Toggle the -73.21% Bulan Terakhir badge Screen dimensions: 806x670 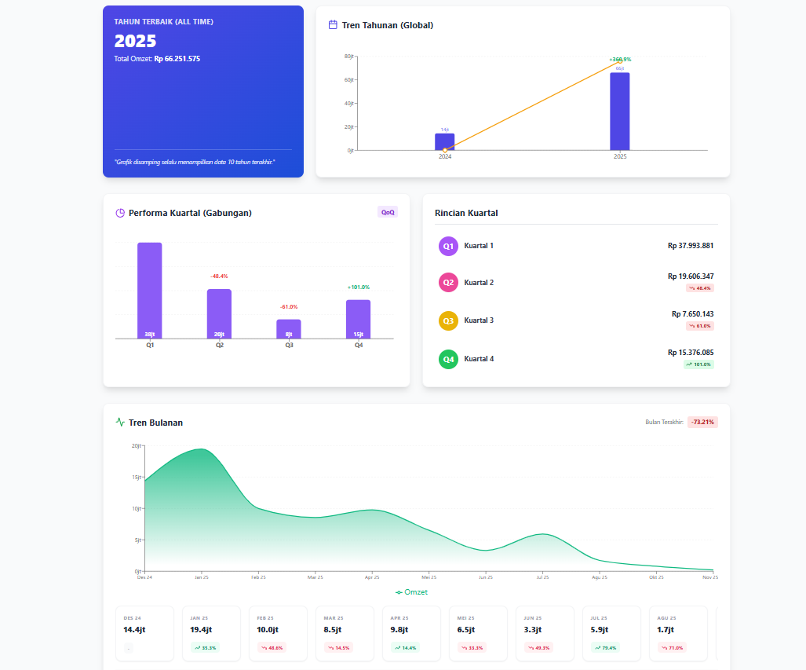pos(702,422)
